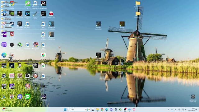Click the microphone icon in system tray
199x112 pixels.
click(x=172, y=110)
